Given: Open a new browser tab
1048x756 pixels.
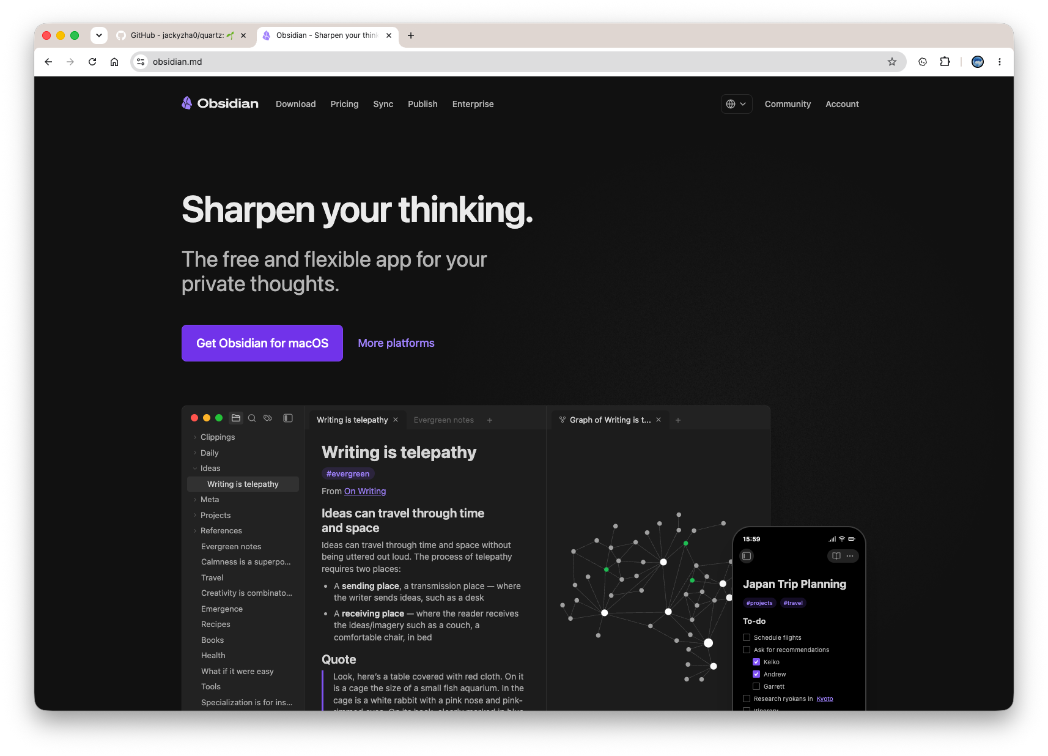Looking at the screenshot, I should click(411, 35).
